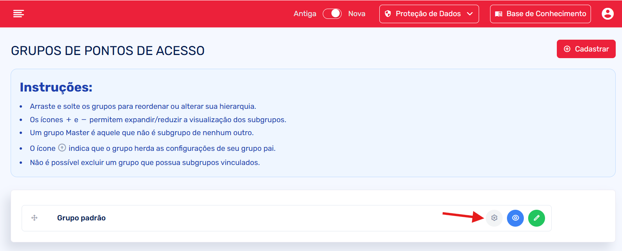Toggle the Antiga/Nova version switch
This screenshot has height=251, width=622.
332,14
